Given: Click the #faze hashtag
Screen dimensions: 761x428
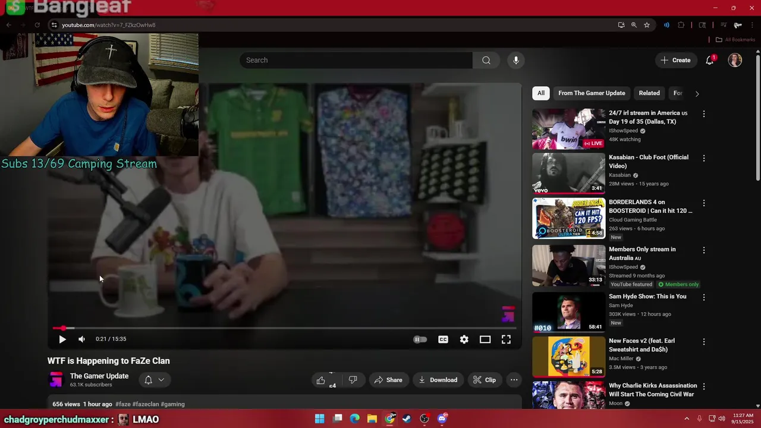Looking at the screenshot, I should point(123,404).
